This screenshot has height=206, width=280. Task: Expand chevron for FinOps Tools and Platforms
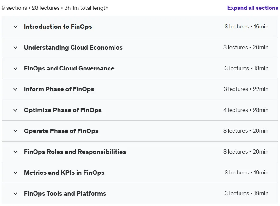16,194
